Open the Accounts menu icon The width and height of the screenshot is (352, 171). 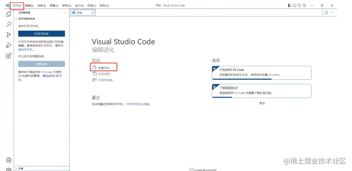(x=9, y=160)
